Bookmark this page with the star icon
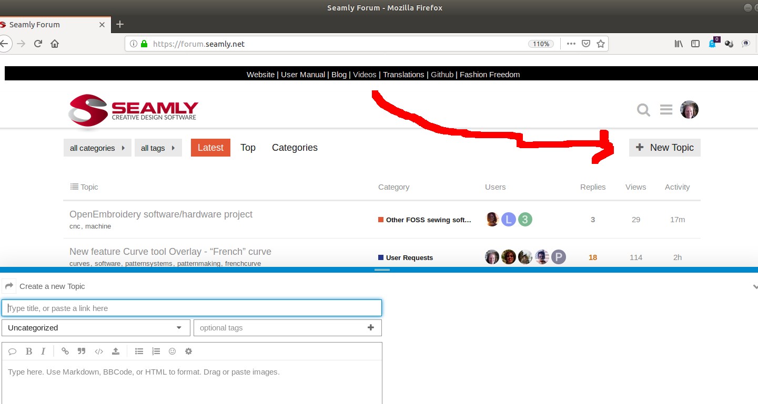The image size is (758, 404). click(x=600, y=44)
